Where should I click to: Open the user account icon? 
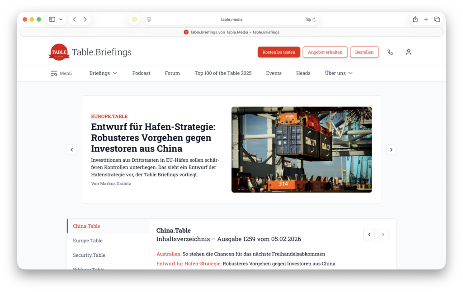(x=408, y=52)
